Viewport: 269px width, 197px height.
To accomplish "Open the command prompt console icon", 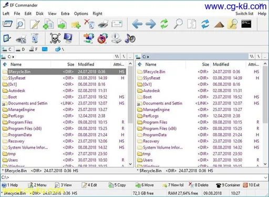I will point(246,24).
